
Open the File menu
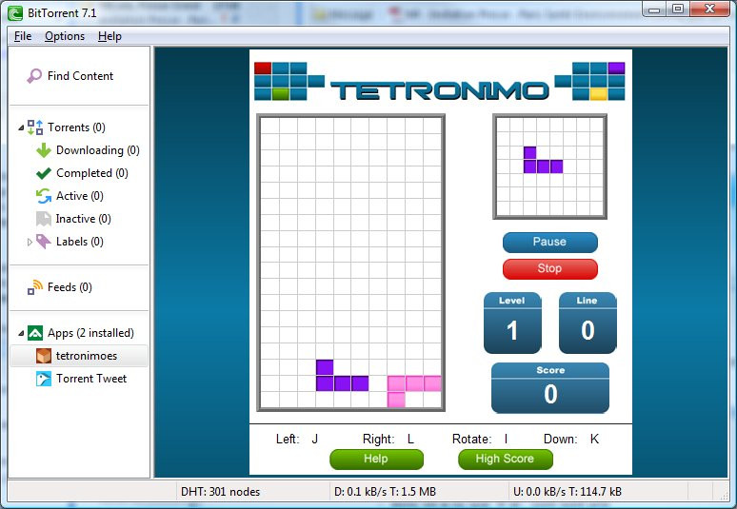point(23,36)
